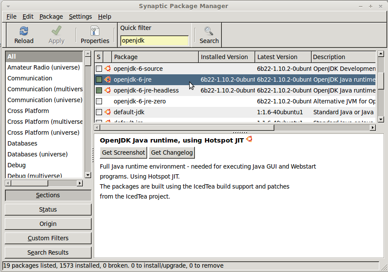Viewport: 388px width, 272px height.
Task: Select openjdk-6-source package name
Action: [x=138, y=69]
